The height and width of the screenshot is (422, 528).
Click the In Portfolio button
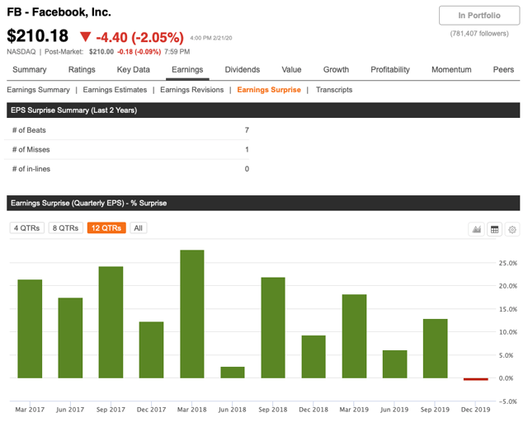[x=479, y=16]
